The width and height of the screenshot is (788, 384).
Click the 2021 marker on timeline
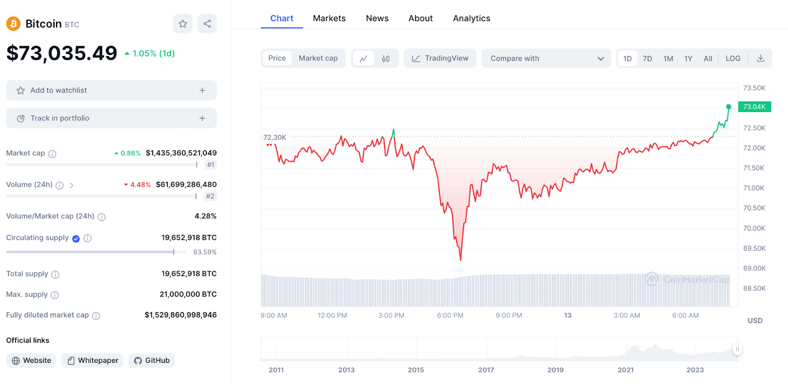click(x=626, y=370)
